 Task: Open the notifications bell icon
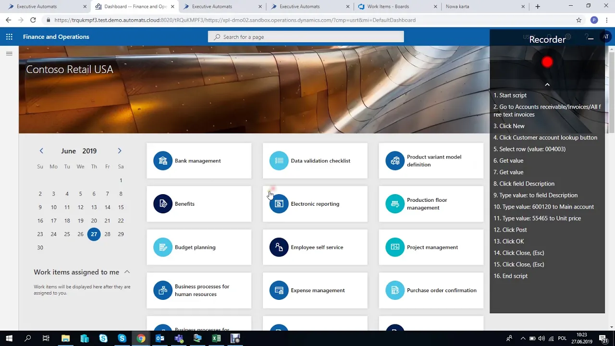point(549,36)
